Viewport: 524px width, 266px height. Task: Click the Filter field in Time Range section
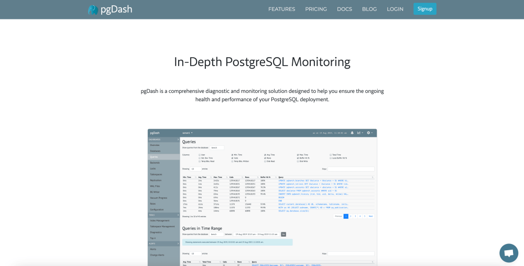coord(351,253)
